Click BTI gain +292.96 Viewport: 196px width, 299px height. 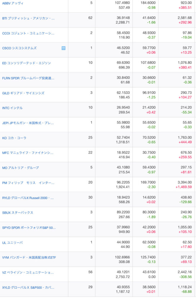click(x=185, y=22)
